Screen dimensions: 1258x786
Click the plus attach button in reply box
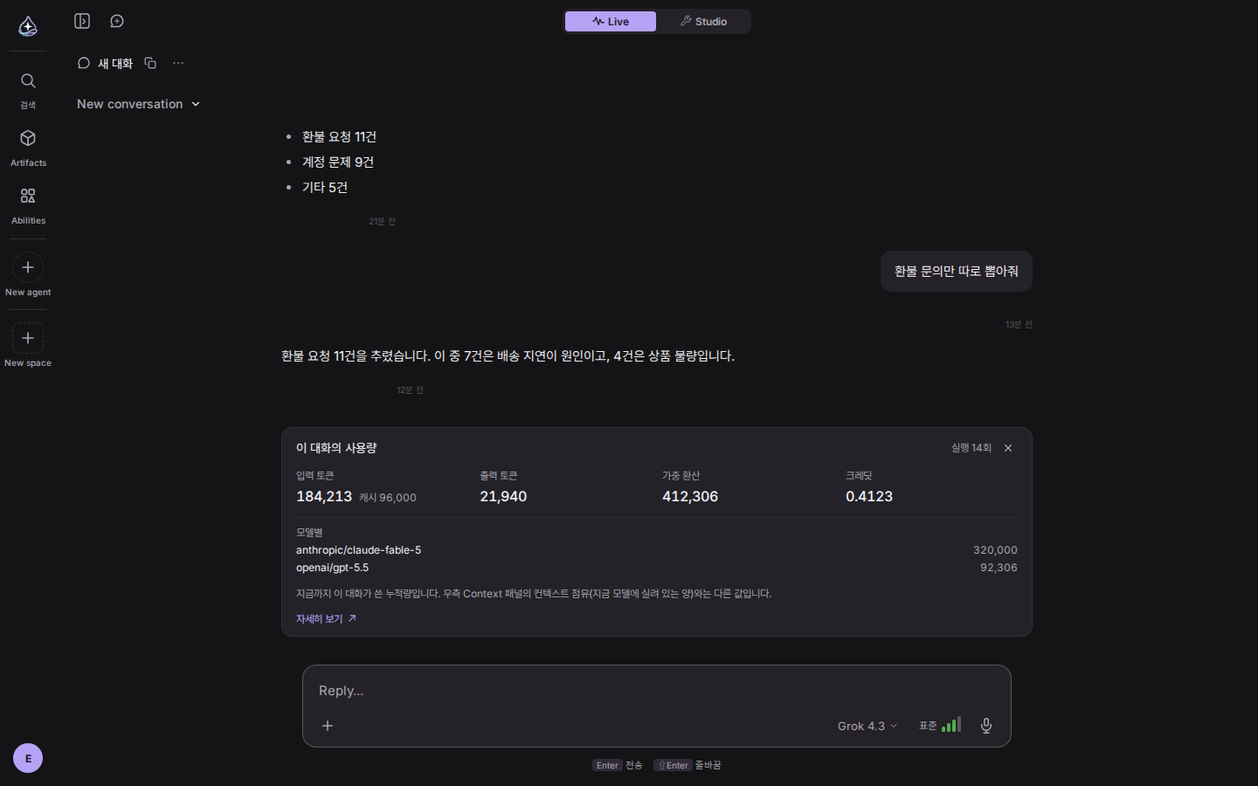(x=328, y=726)
